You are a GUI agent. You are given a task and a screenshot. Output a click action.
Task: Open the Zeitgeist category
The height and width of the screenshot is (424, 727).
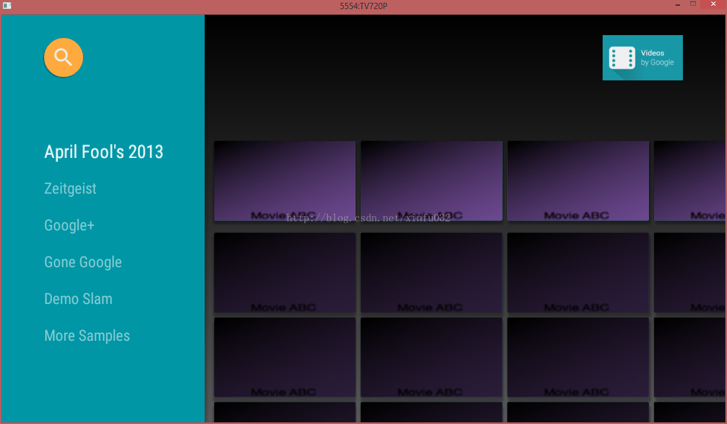pos(70,189)
